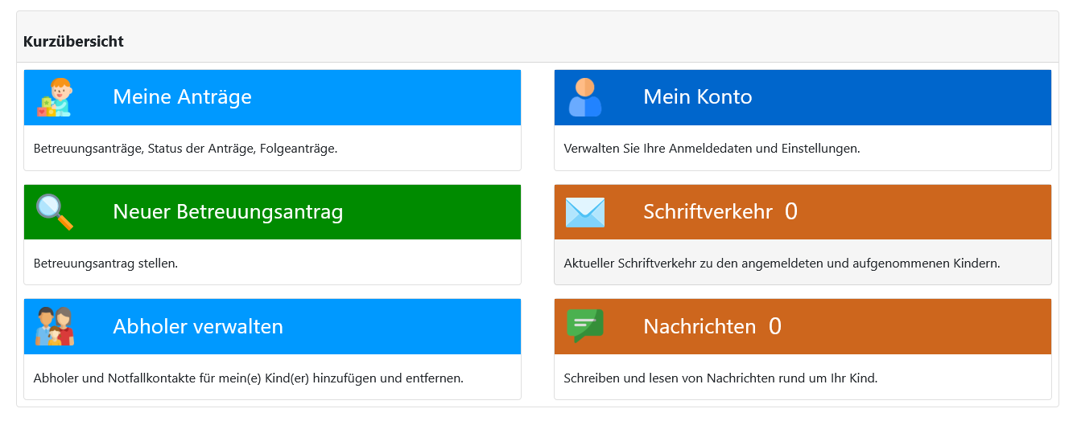
Task: Open the Meine Anträge heading
Action: tap(182, 97)
